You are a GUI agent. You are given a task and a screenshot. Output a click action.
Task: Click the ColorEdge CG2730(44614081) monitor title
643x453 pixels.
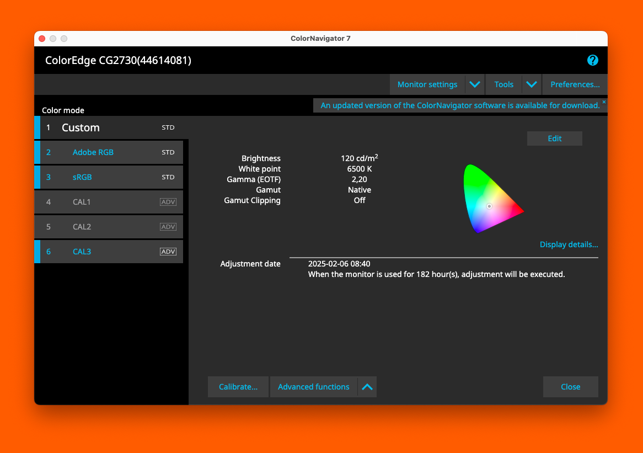point(118,60)
